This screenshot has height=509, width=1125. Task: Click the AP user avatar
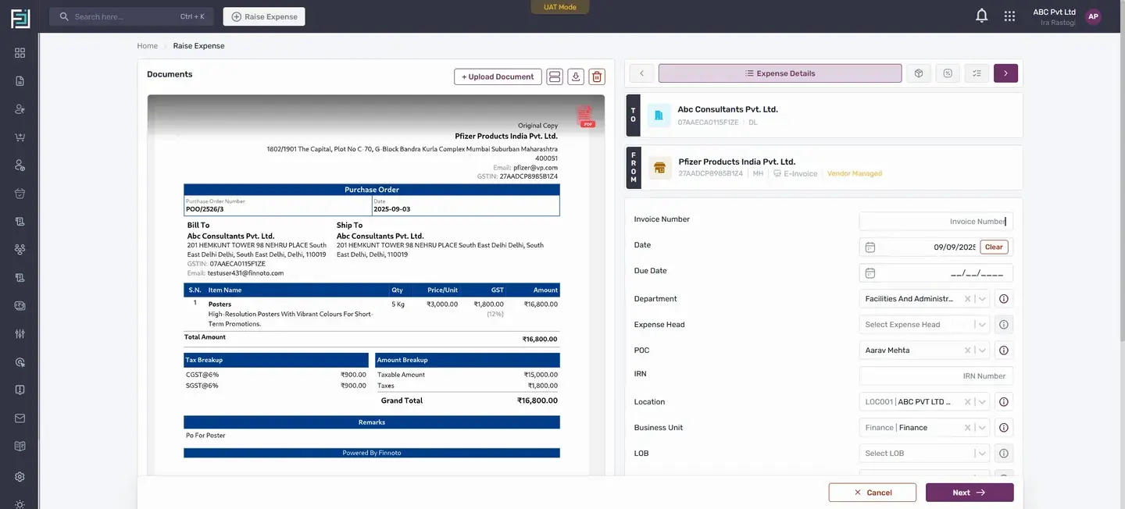click(x=1093, y=16)
